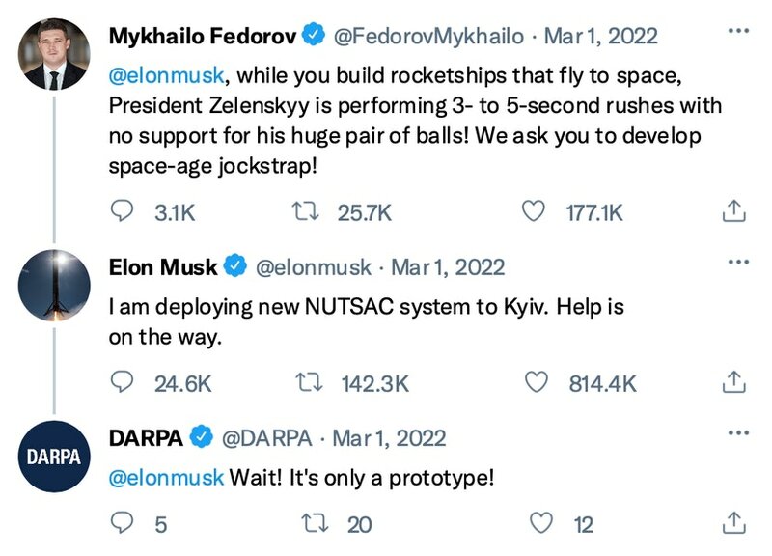
Task: Share DARPA's tweet
Action: click(731, 524)
